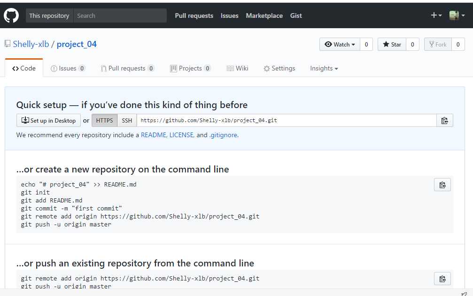Click the repository book icon beside Shelly-xlb
Image resolution: width=473 pixels, height=296 pixels.
[8, 44]
